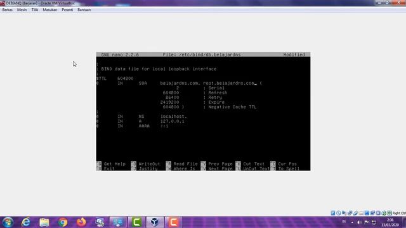
Task: Launch Firefox from taskbar
Action: click(x=81, y=222)
